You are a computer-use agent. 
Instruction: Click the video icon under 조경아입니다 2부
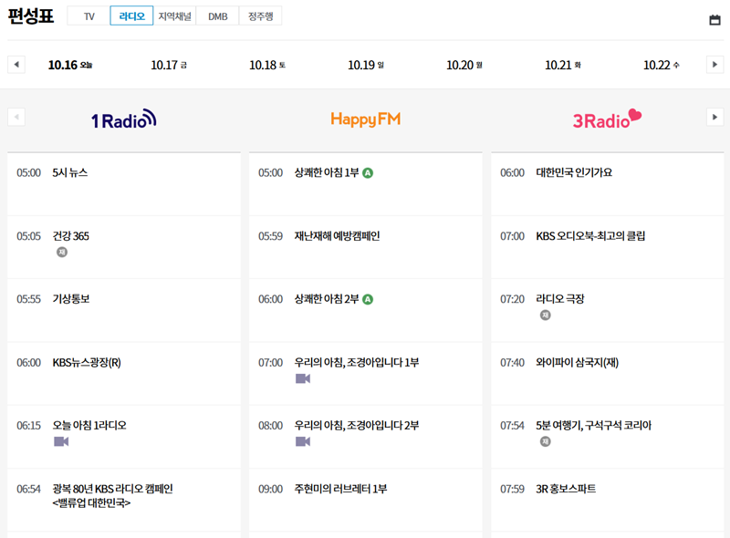[x=303, y=441]
